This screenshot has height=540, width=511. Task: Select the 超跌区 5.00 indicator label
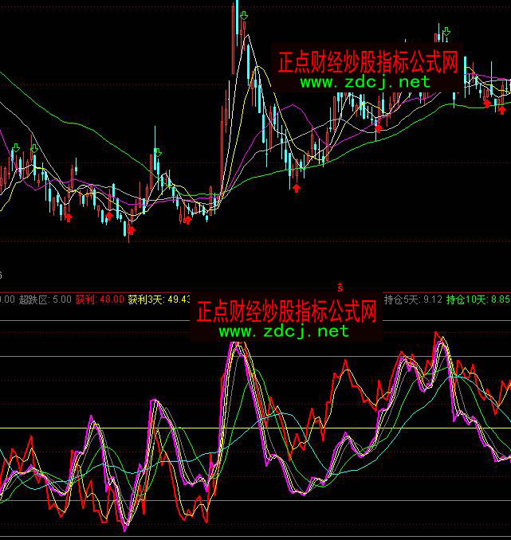tap(45, 299)
